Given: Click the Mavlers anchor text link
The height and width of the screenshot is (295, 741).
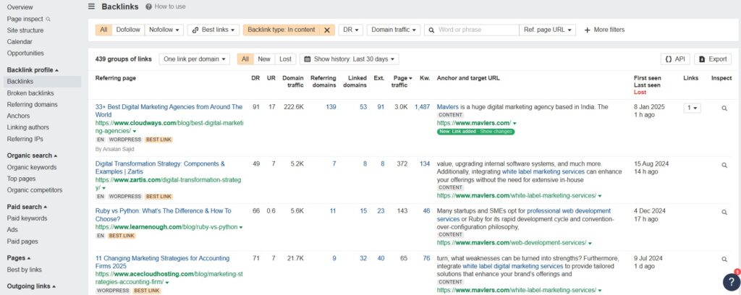Looking at the screenshot, I should tap(448, 107).
